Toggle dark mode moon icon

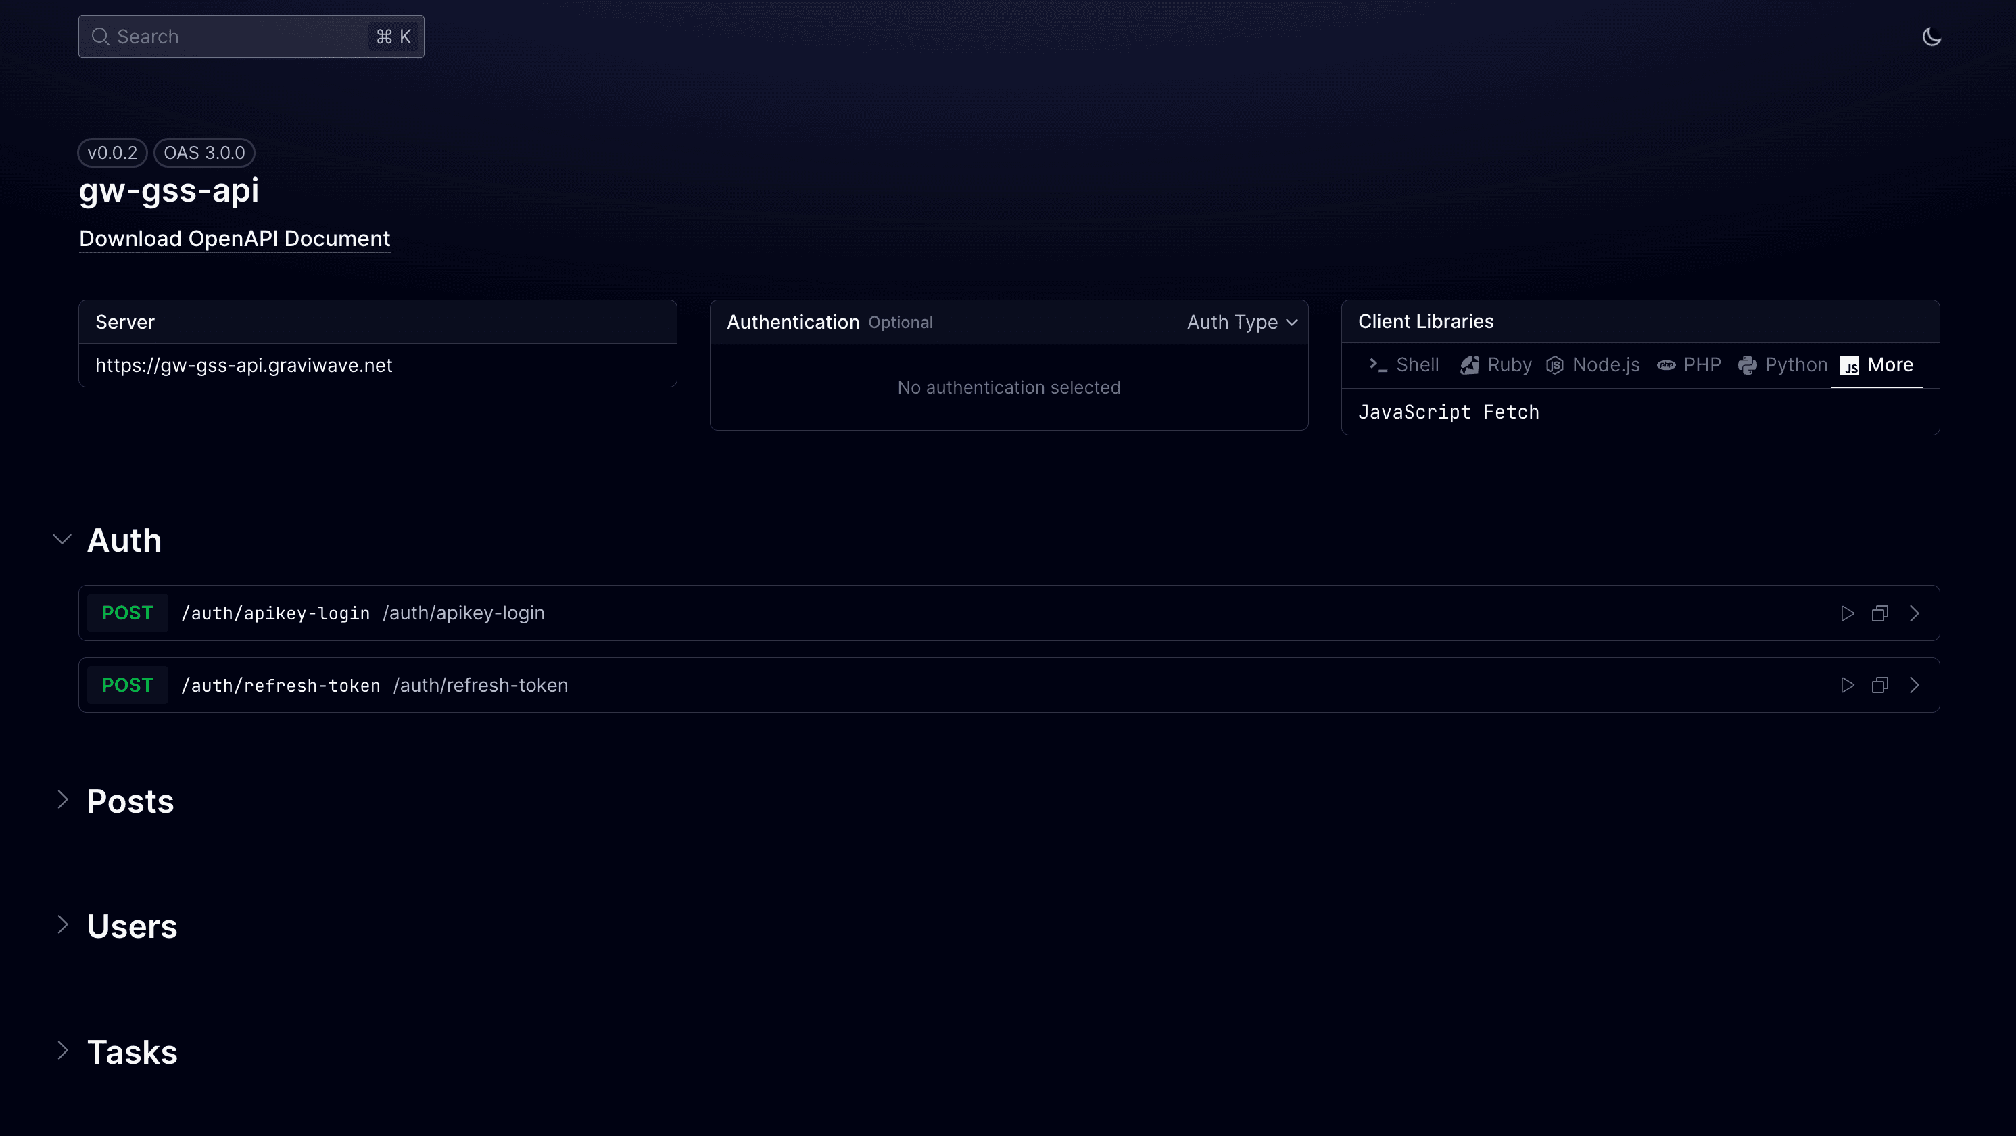pos(1931,37)
